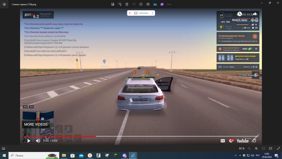
Task: Open Microsoft Store from the taskbar
Action: click(x=73, y=155)
